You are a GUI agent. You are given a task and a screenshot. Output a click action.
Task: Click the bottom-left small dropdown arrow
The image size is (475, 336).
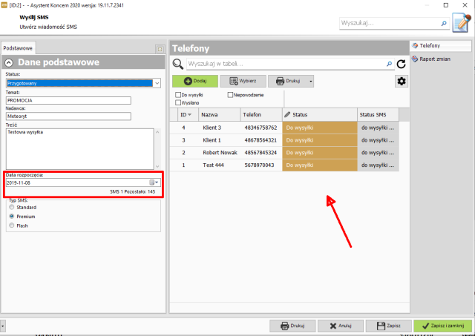tap(2, 326)
